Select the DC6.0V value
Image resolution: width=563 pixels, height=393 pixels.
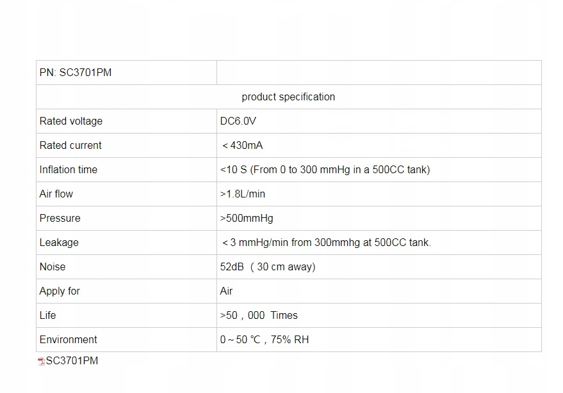pos(238,121)
